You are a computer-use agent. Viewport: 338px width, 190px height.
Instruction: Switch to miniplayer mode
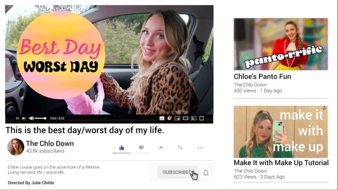(x=177, y=118)
